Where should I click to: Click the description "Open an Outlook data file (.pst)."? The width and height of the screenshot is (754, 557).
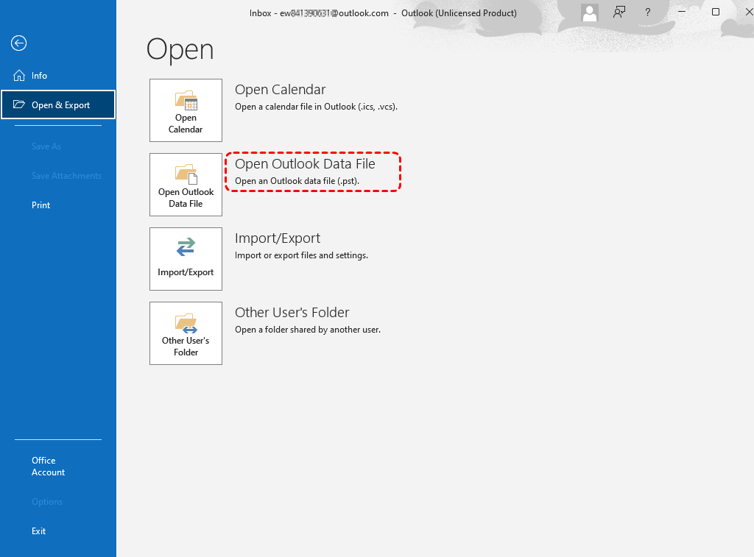(x=297, y=181)
